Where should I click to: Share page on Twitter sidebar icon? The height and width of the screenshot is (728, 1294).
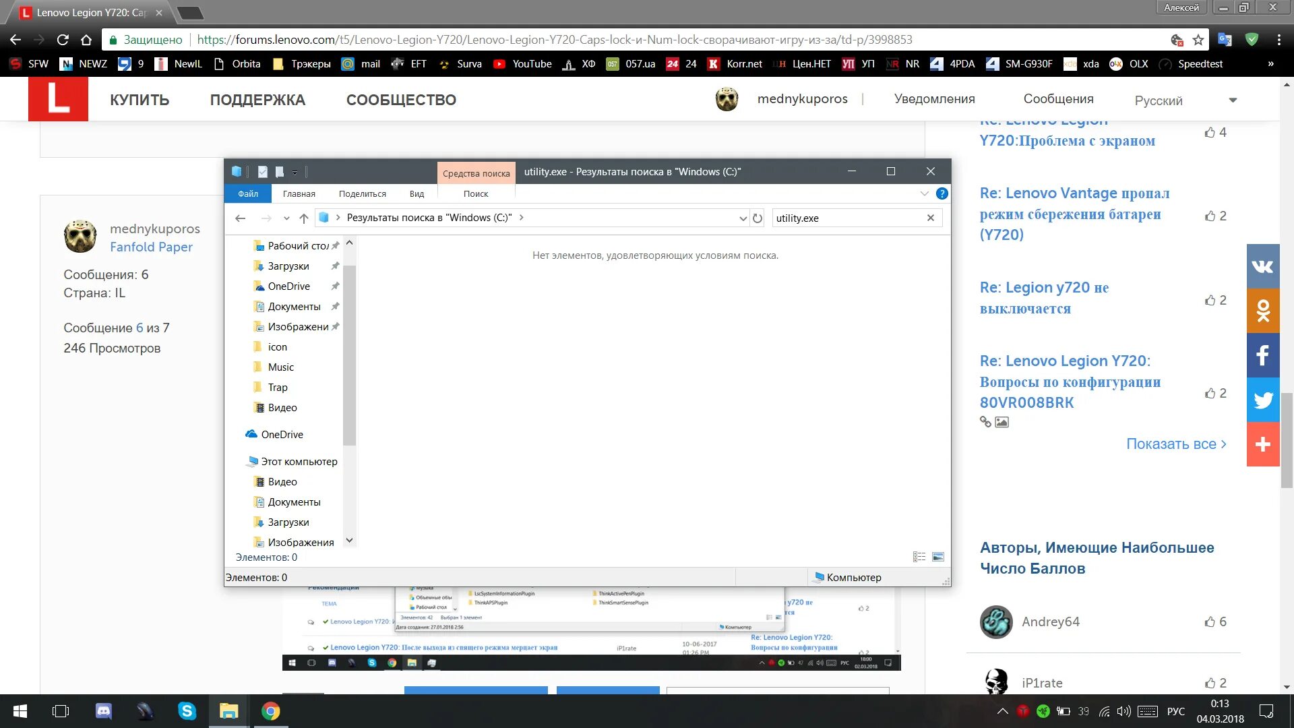click(1262, 400)
